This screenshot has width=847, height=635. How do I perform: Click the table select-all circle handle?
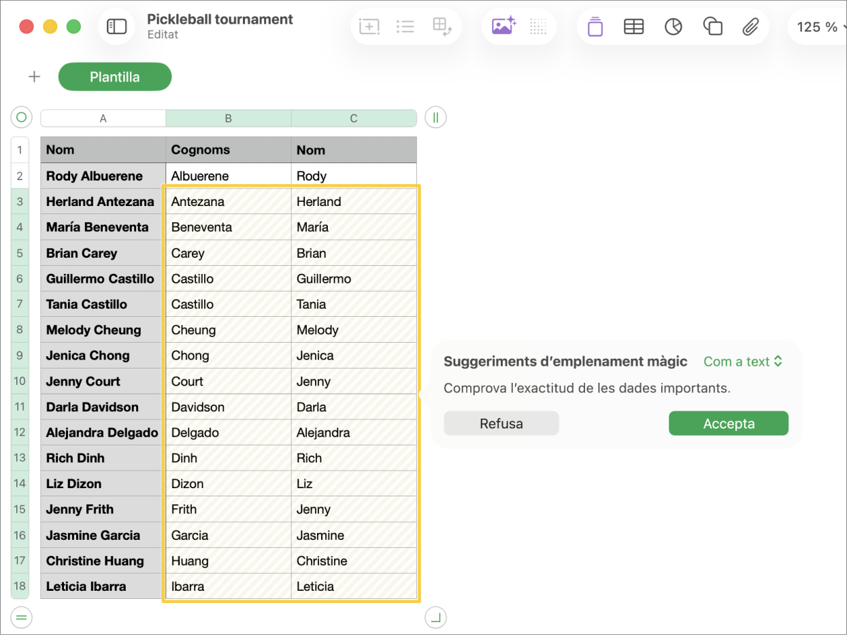[x=21, y=118]
